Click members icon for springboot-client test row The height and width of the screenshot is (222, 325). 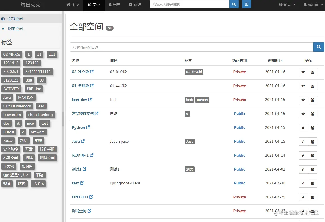[312, 183]
